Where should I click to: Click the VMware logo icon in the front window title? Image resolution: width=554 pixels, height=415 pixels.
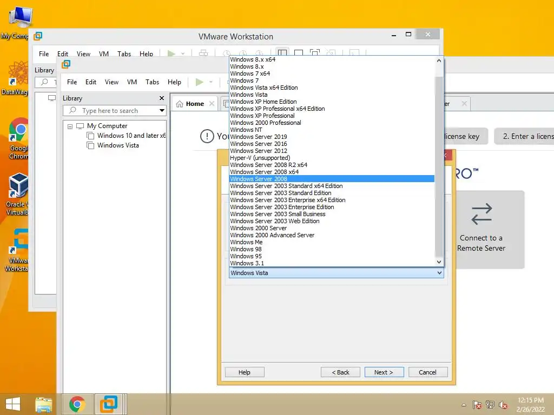tap(66, 64)
